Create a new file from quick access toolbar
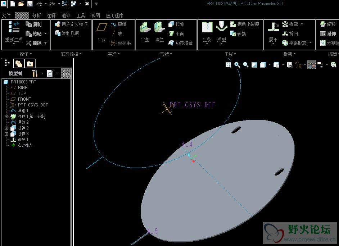Screen dimensions: 339x246 pyautogui.click(x=13, y=4)
